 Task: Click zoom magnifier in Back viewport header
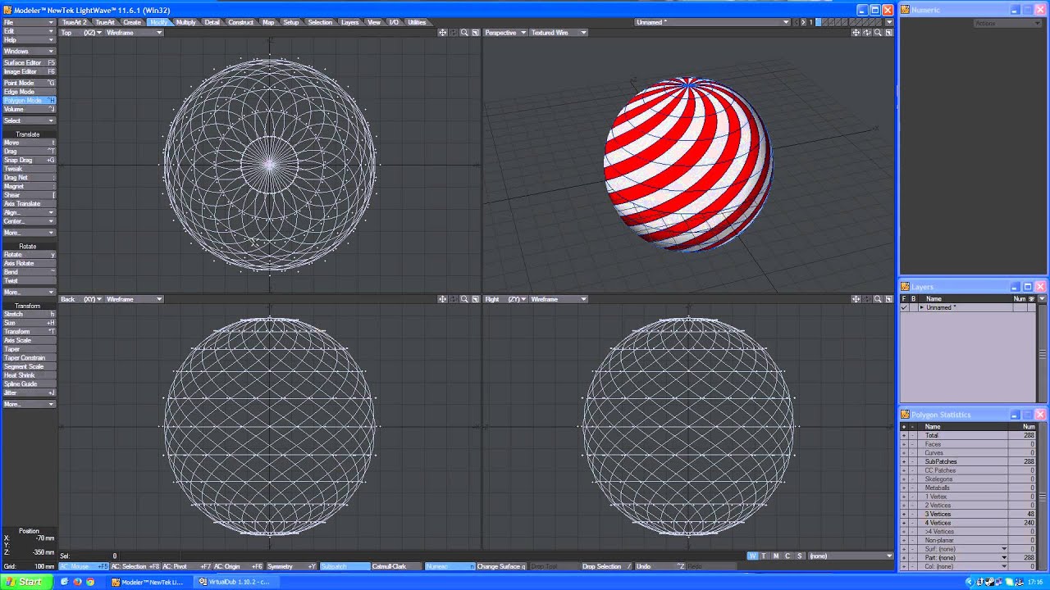point(464,299)
